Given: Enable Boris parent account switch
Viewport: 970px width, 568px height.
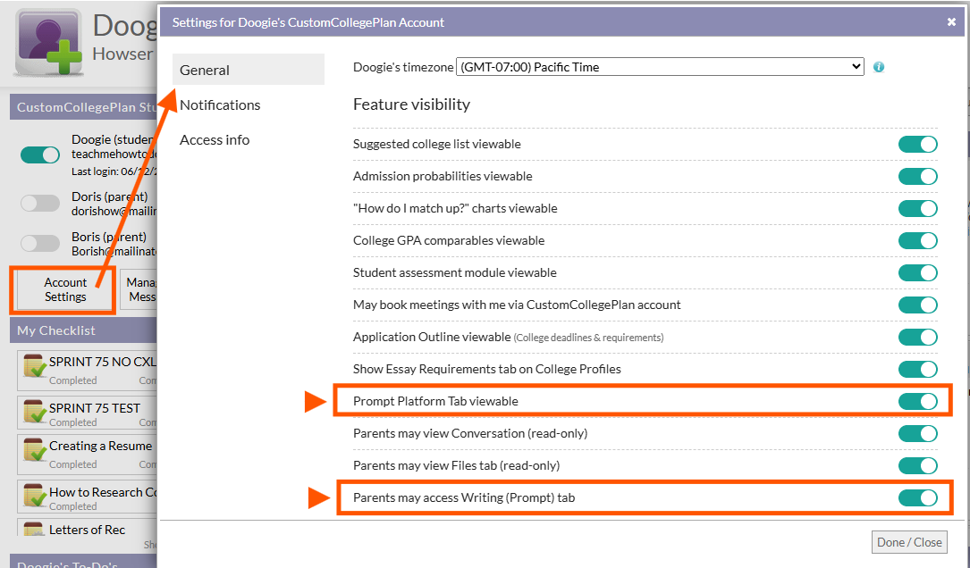Looking at the screenshot, I should coord(40,243).
